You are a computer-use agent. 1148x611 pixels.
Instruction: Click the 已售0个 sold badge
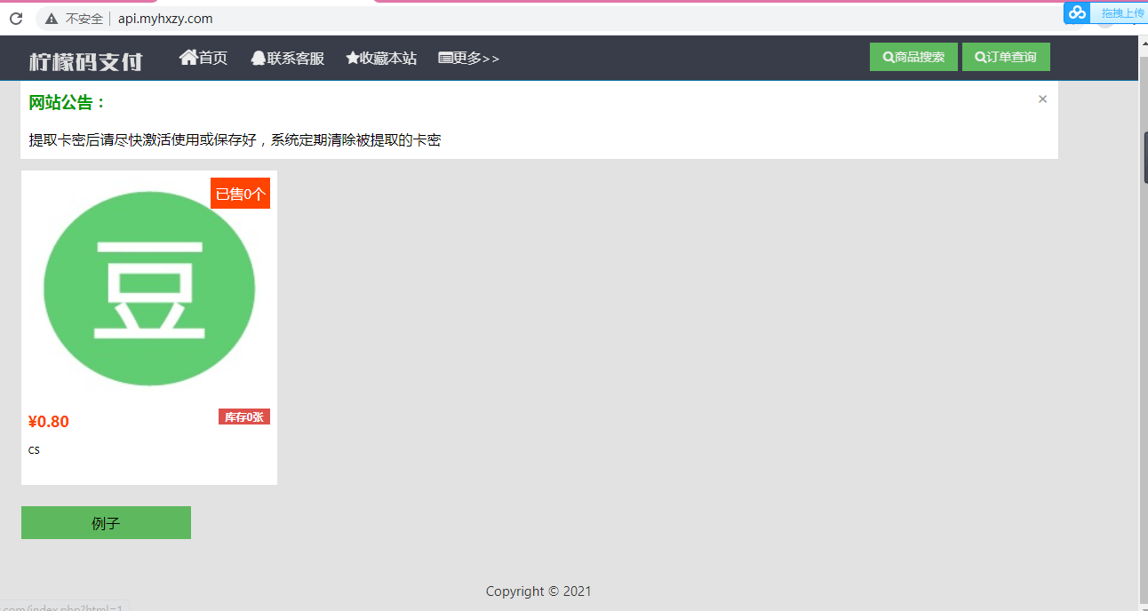click(x=240, y=194)
